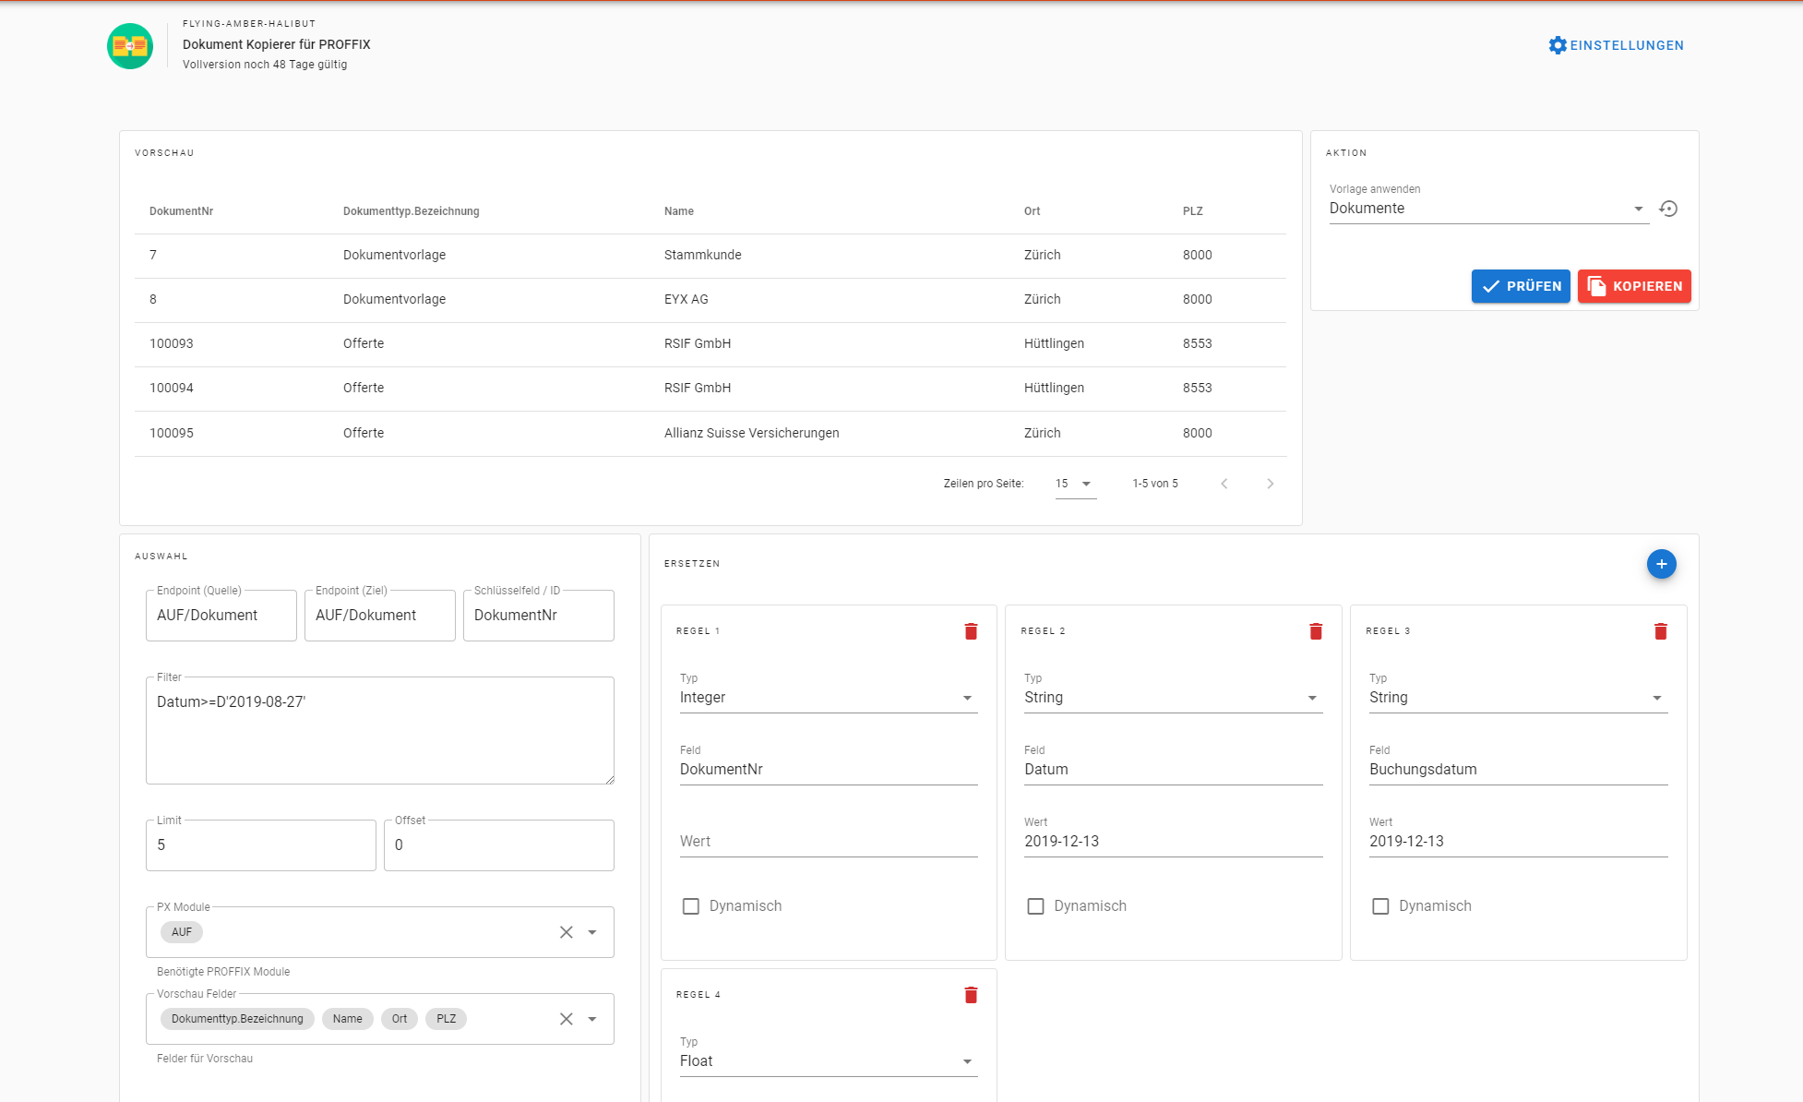Delete Regel 4 with trash icon
This screenshot has height=1102, width=1803.
click(x=971, y=995)
